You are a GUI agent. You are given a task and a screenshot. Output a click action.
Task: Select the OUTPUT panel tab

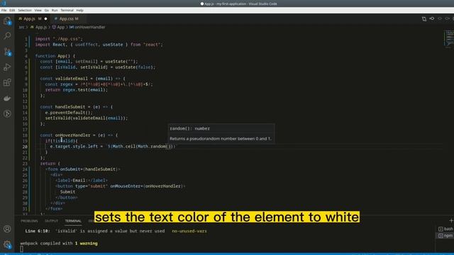tap(52, 221)
